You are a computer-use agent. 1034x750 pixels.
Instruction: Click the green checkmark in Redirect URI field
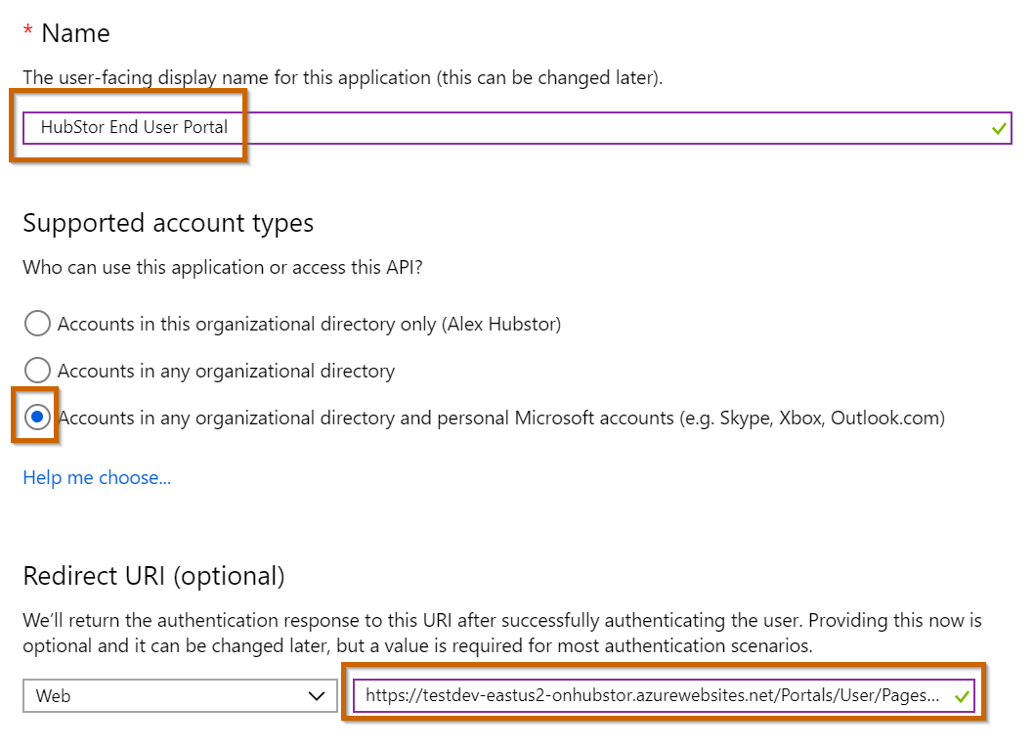coord(962,696)
